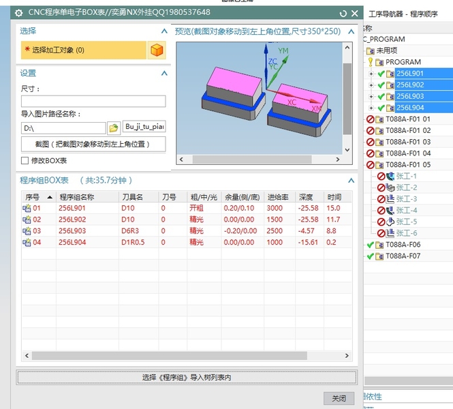Click the BOX table horizontal scrollbar thumb
The image size is (453, 409).
coord(170,356)
